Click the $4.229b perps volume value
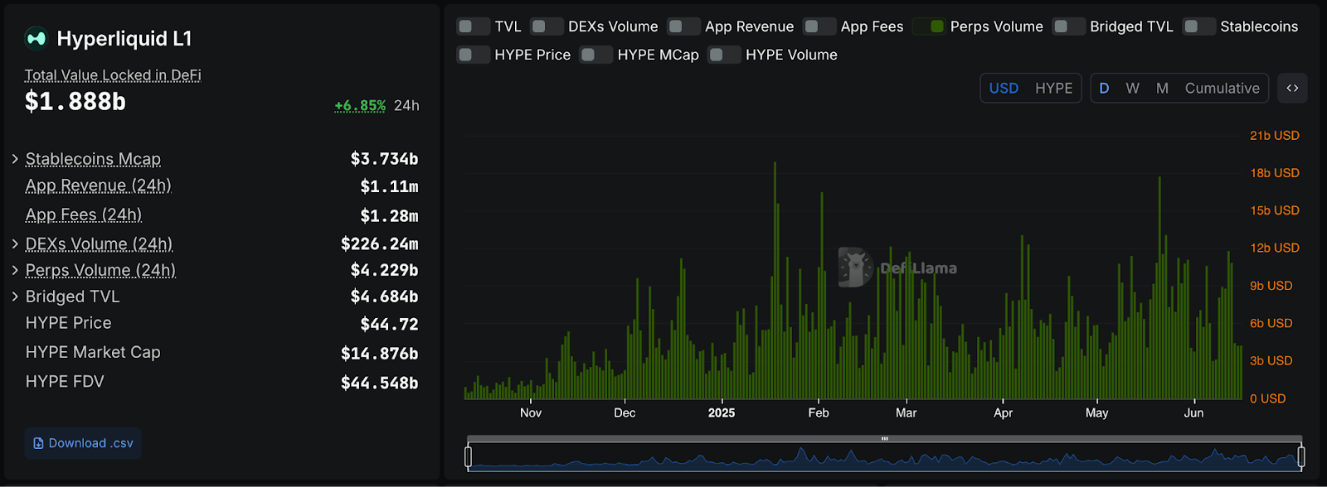 384,270
